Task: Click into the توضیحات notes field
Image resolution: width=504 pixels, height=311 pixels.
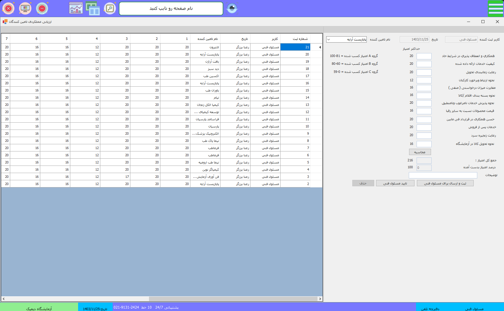Action: (443, 175)
